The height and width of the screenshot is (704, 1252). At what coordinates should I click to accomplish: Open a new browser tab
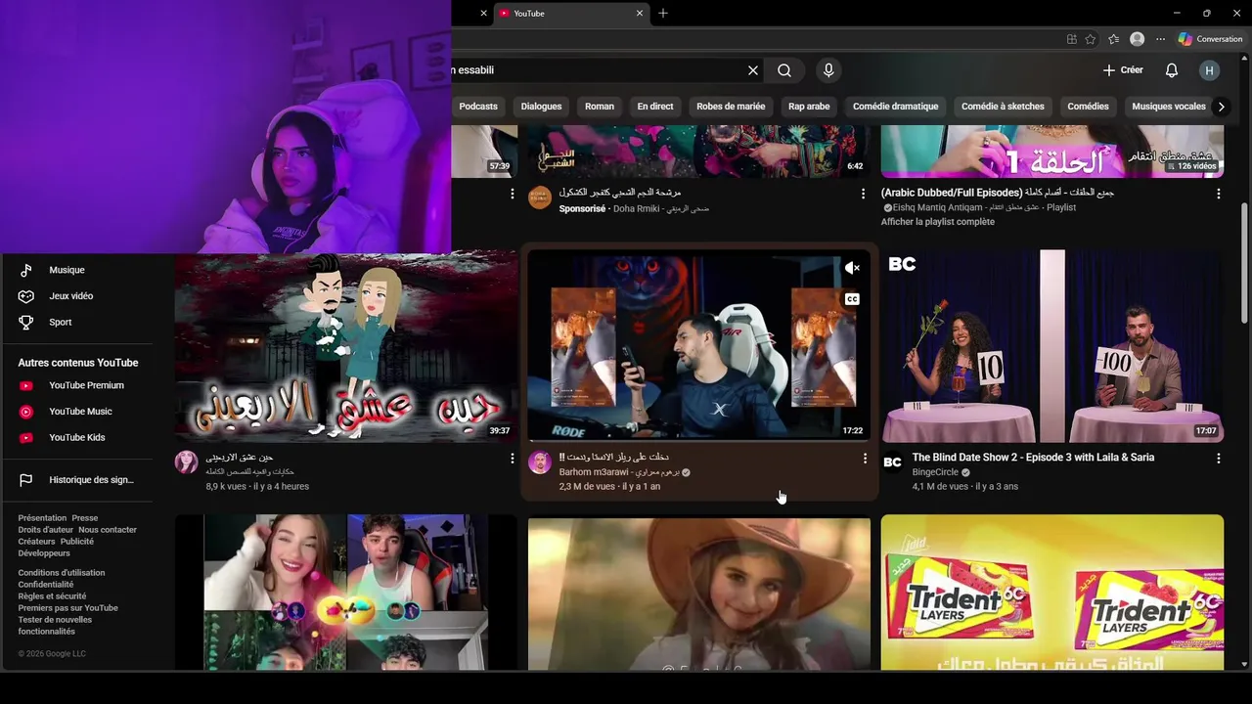663,13
